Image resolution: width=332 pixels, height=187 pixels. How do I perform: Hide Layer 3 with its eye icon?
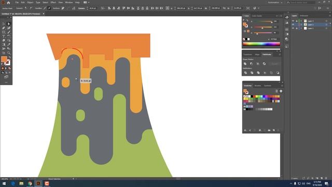click(x=293, y=21)
